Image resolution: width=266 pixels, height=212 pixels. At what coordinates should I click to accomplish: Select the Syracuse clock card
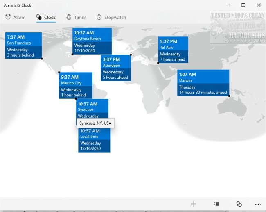[x=92, y=109]
